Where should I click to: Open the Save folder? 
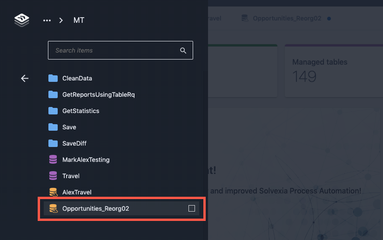point(69,127)
